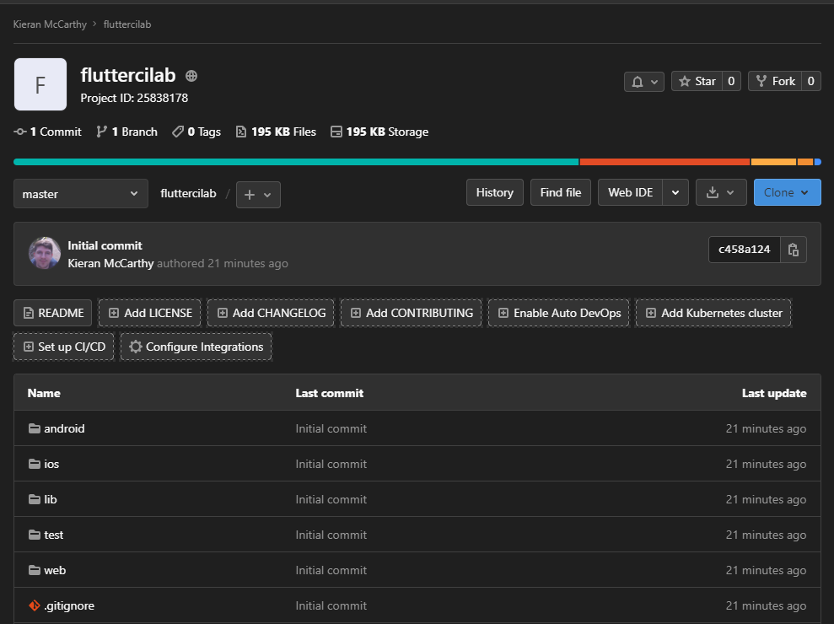Open the web folder
This screenshot has width=834, height=624.
pyautogui.click(x=55, y=570)
